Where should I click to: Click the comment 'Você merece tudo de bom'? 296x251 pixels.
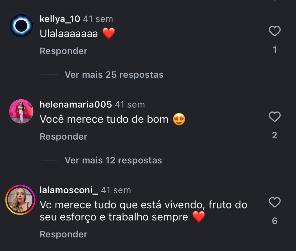pyautogui.click(x=104, y=119)
